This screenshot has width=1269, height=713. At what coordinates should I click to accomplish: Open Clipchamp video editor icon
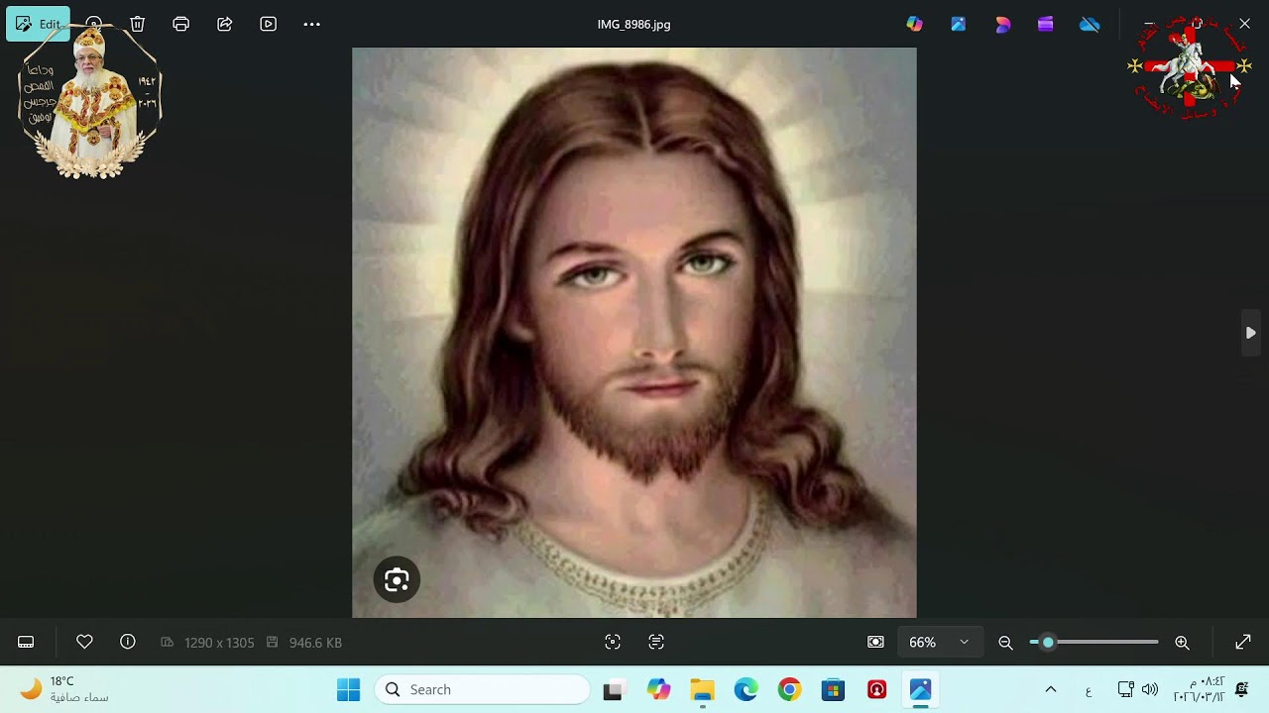(1046, 24)
